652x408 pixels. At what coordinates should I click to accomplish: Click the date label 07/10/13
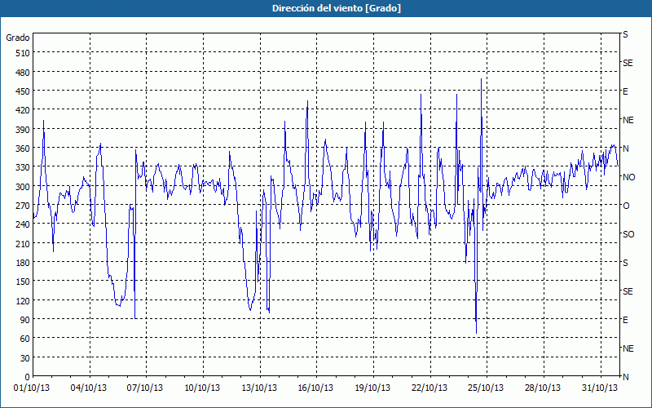coord(145,388)
